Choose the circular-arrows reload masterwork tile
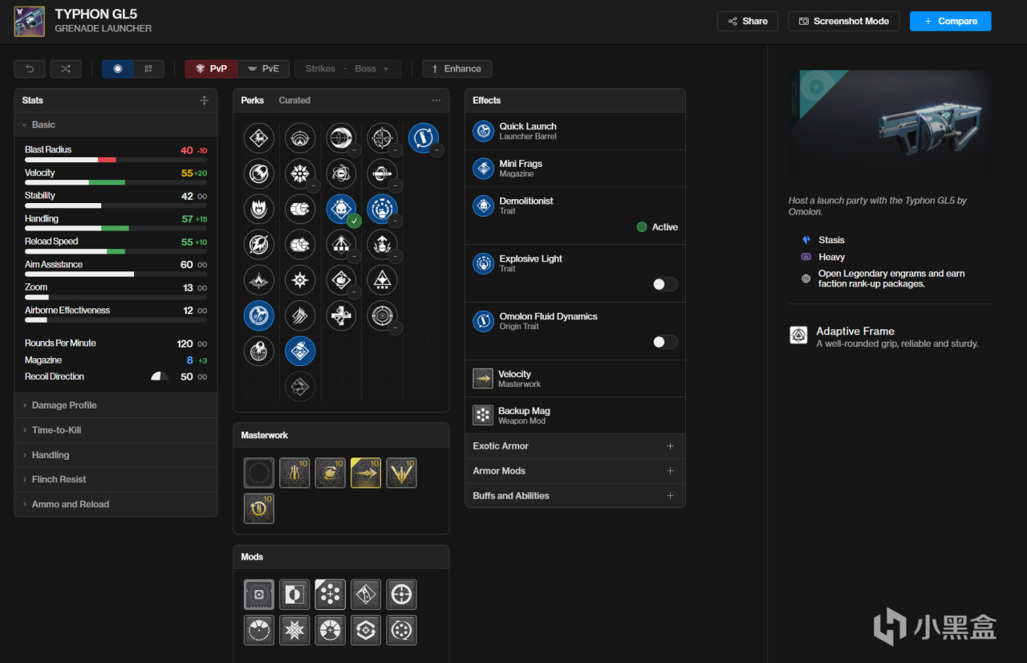Image resolution: width=1027 pixels, height=663 pixels. [x=259, y=509]
